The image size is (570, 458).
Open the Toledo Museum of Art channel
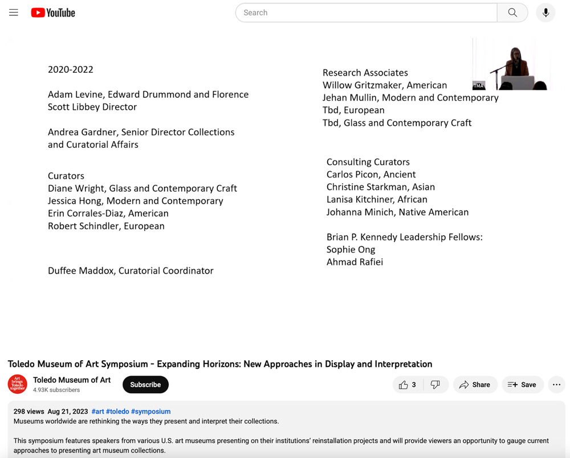click(72, 379)
